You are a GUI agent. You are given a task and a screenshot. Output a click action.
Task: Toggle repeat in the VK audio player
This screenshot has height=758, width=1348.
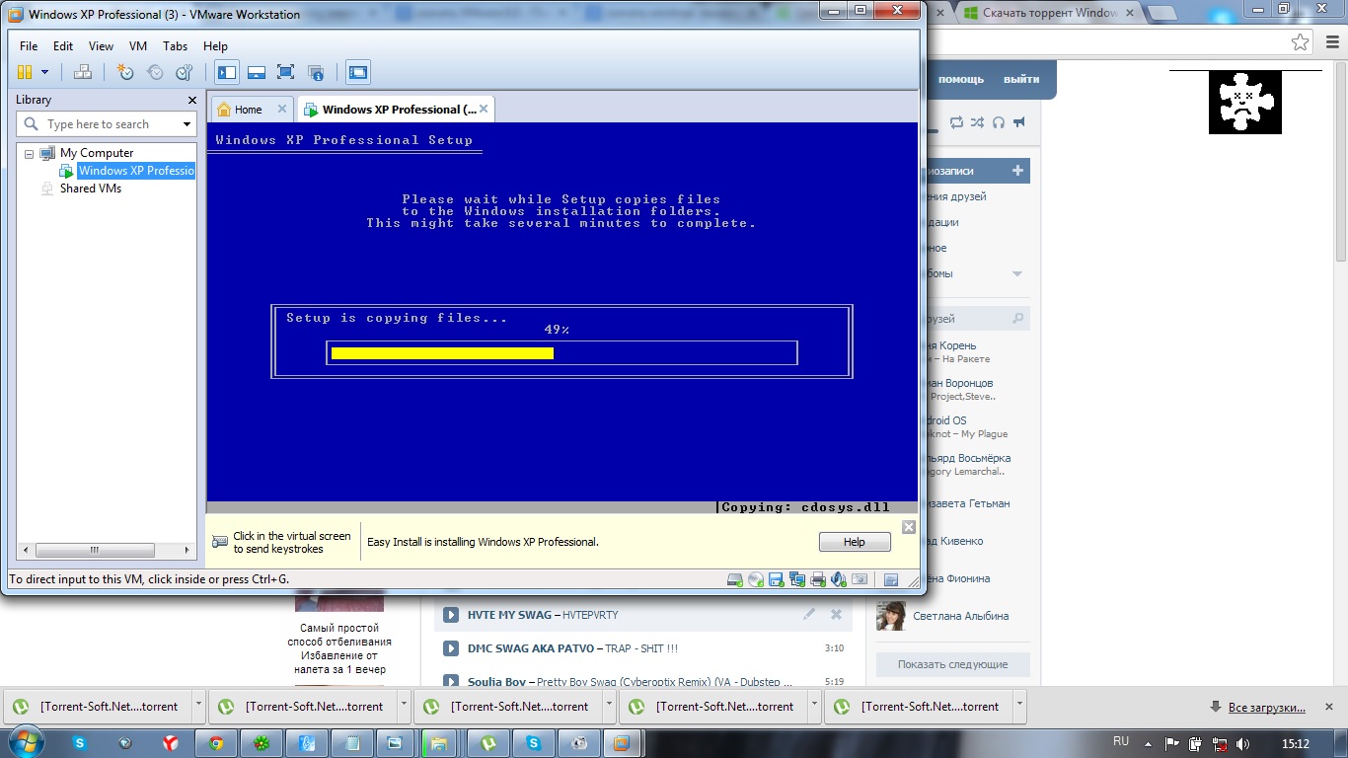(956, 122)
